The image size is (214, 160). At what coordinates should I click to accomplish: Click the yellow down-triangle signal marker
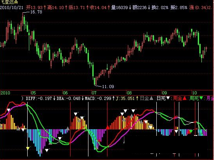pyautogui.click(x=28, y=148)
